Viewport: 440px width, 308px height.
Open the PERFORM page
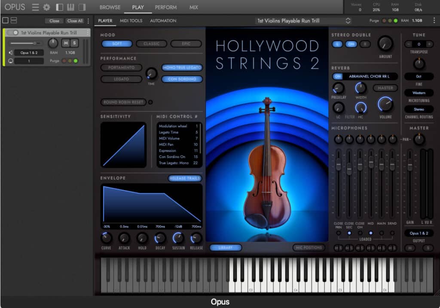[165, 7]
